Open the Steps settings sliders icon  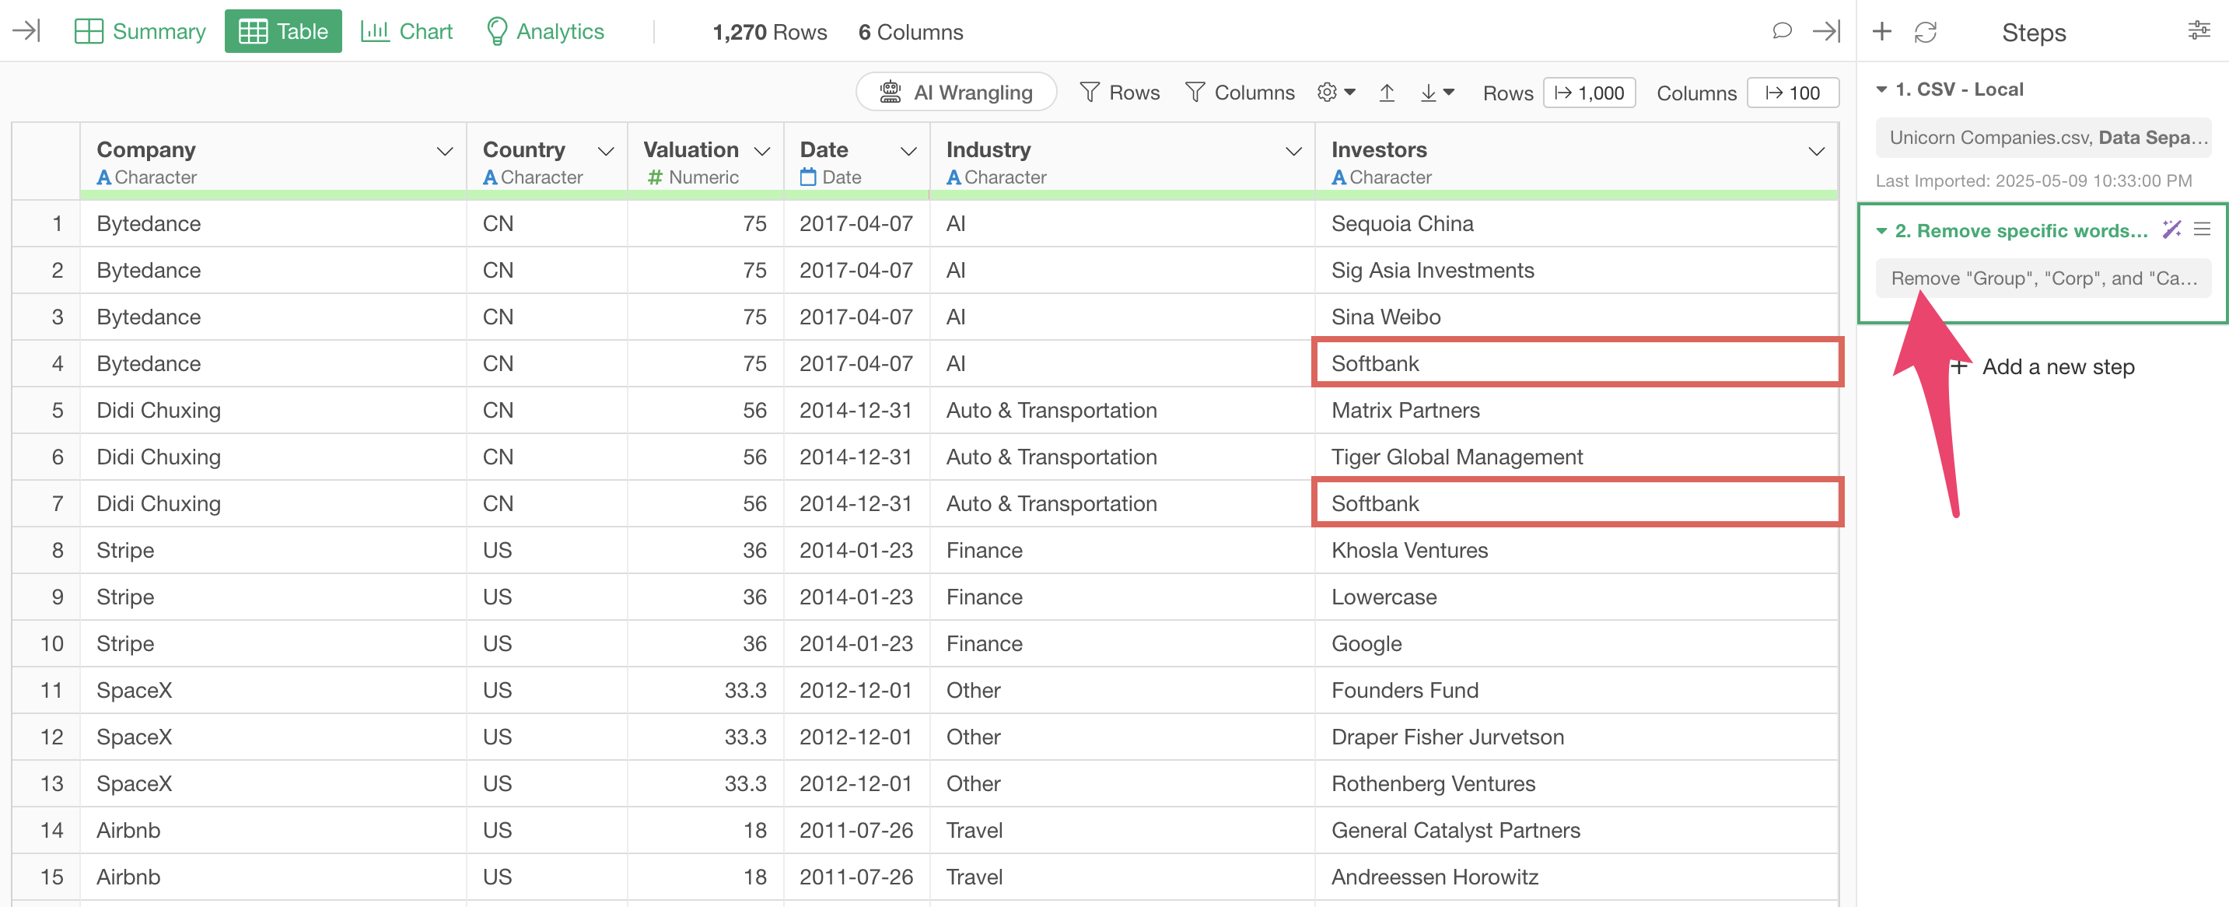tap(2199, 31)
